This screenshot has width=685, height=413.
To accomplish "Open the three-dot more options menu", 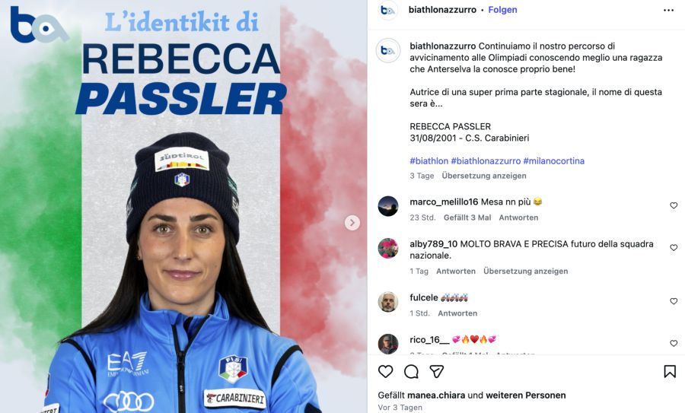I will pos(668,11).
